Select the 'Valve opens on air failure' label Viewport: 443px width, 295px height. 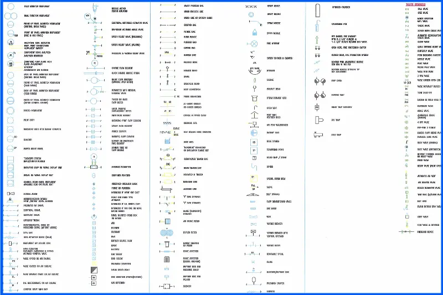click(x=37, y=258)
